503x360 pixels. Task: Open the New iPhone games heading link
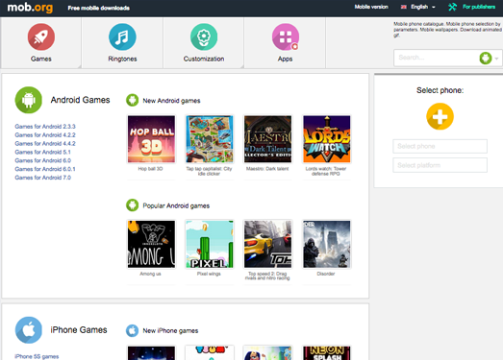tap(170, 330)
